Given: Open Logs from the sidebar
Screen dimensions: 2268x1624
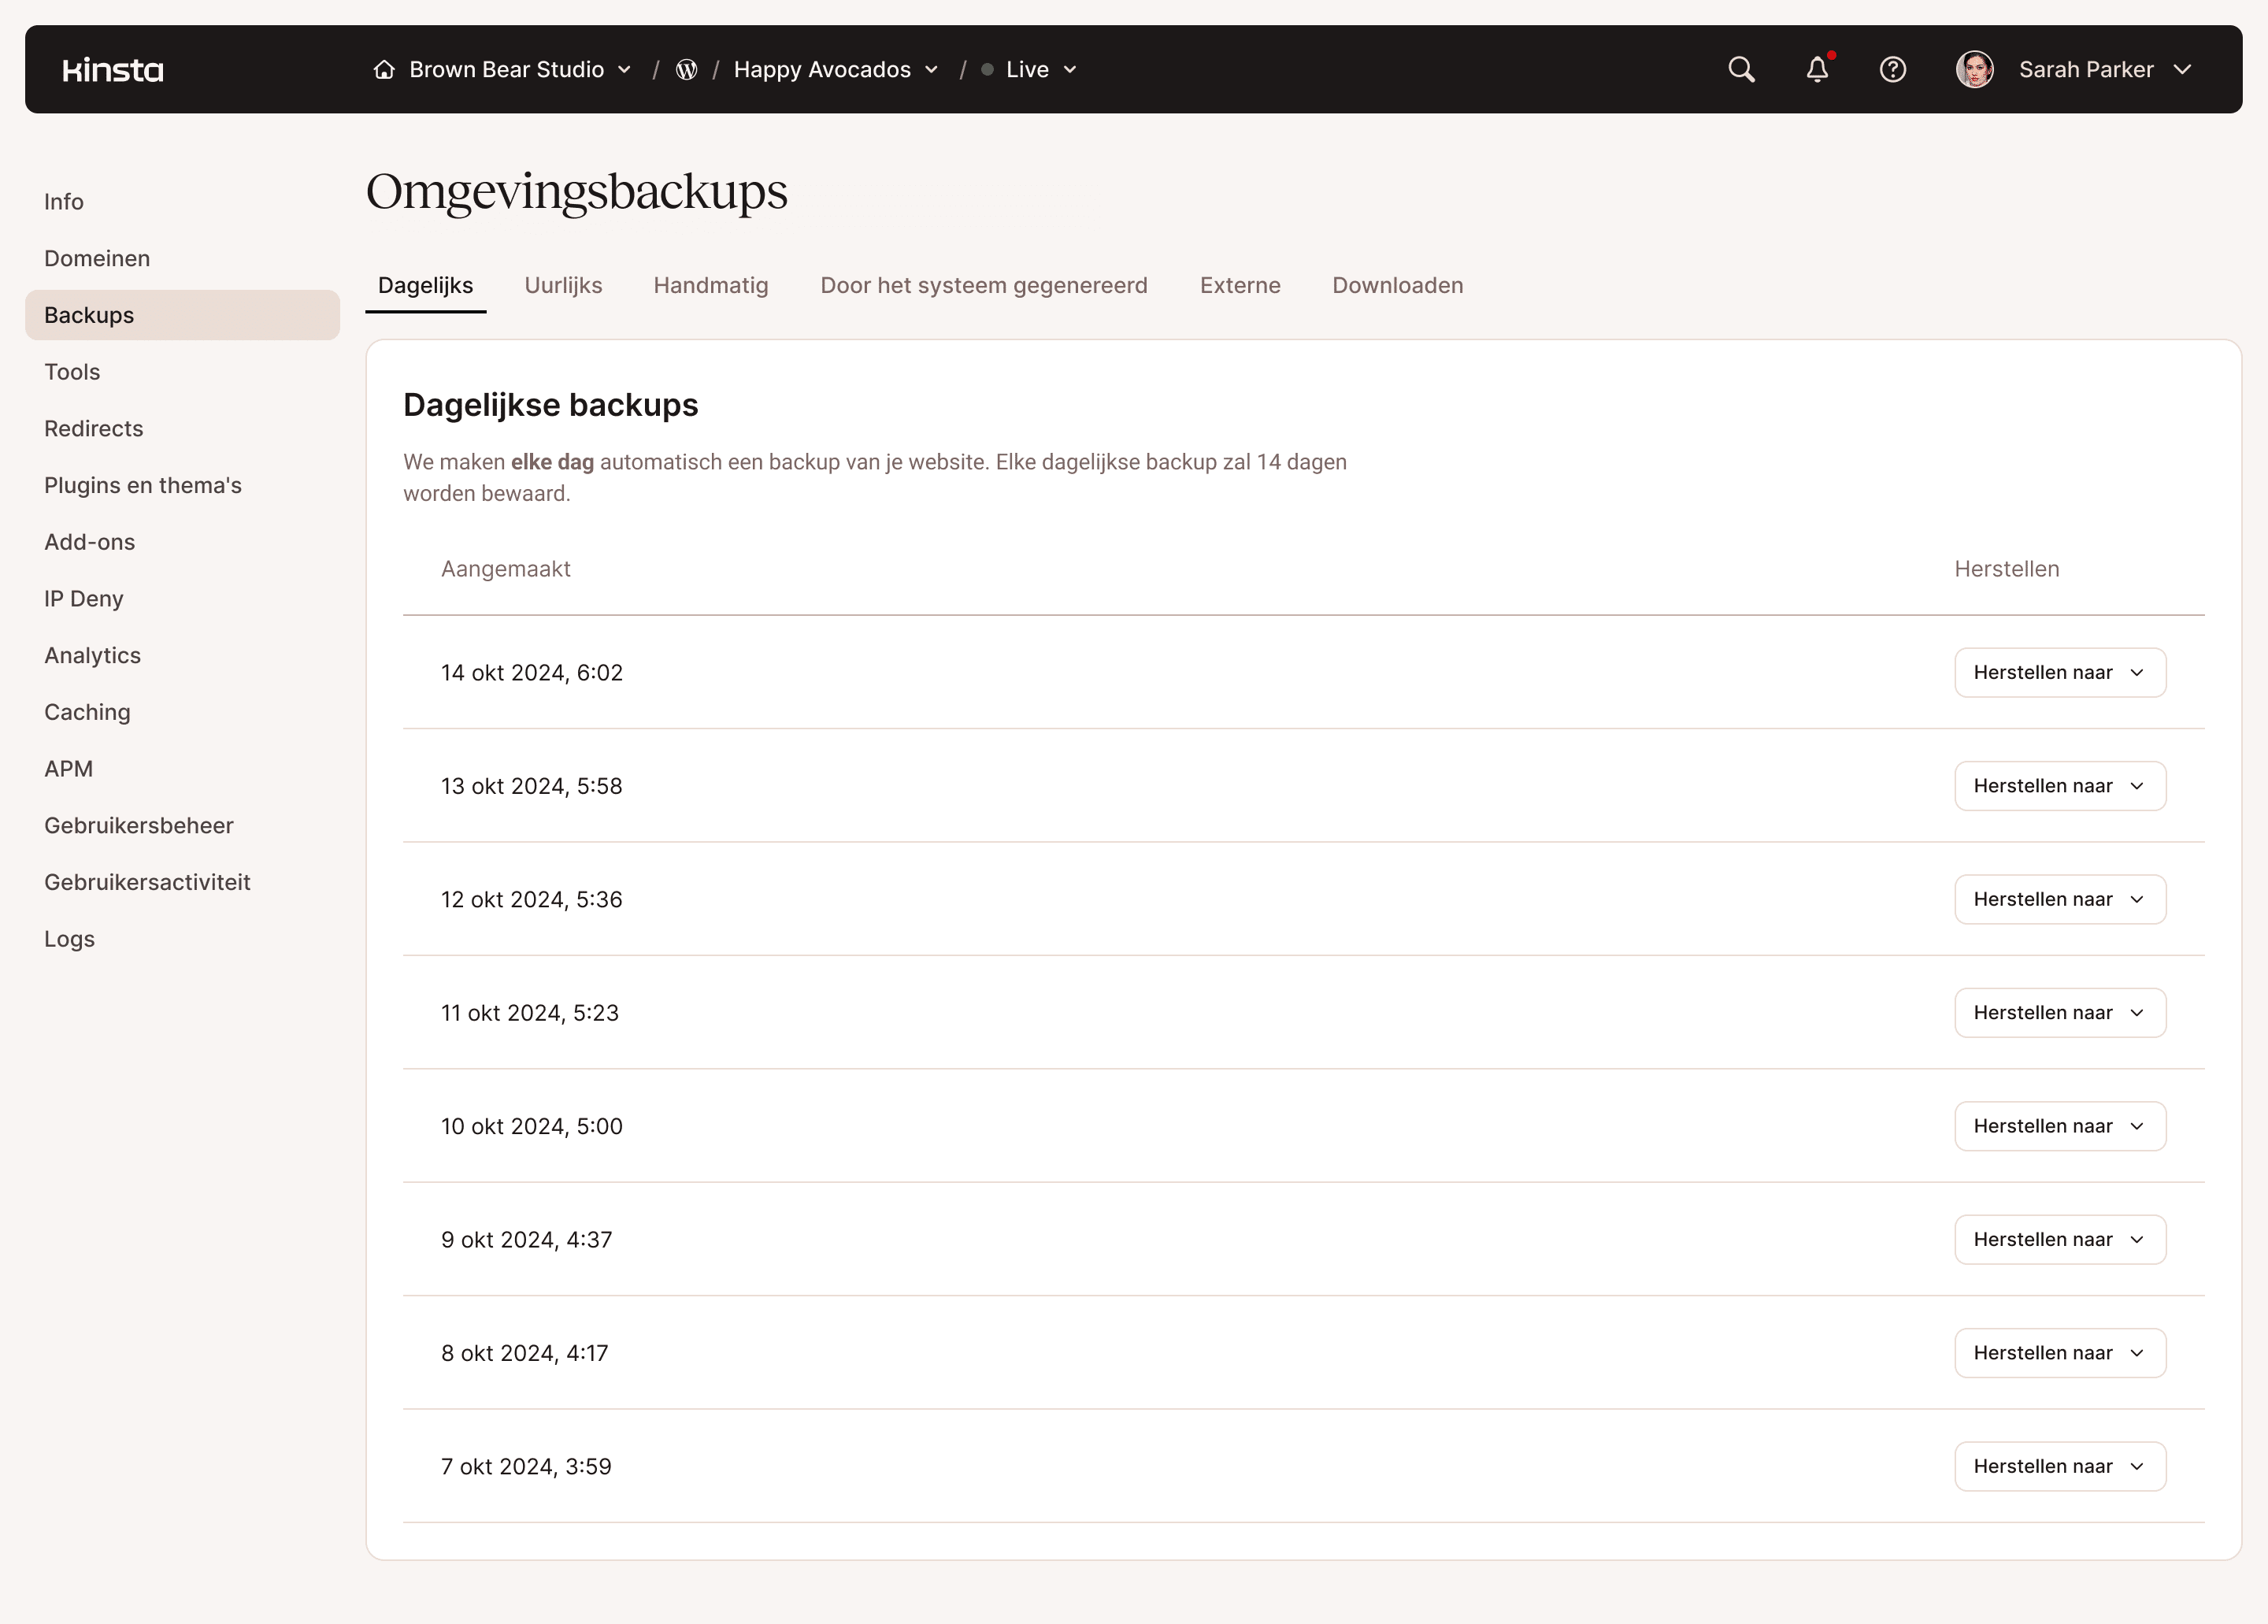Looking at the screenshot, I should [69, 938].
